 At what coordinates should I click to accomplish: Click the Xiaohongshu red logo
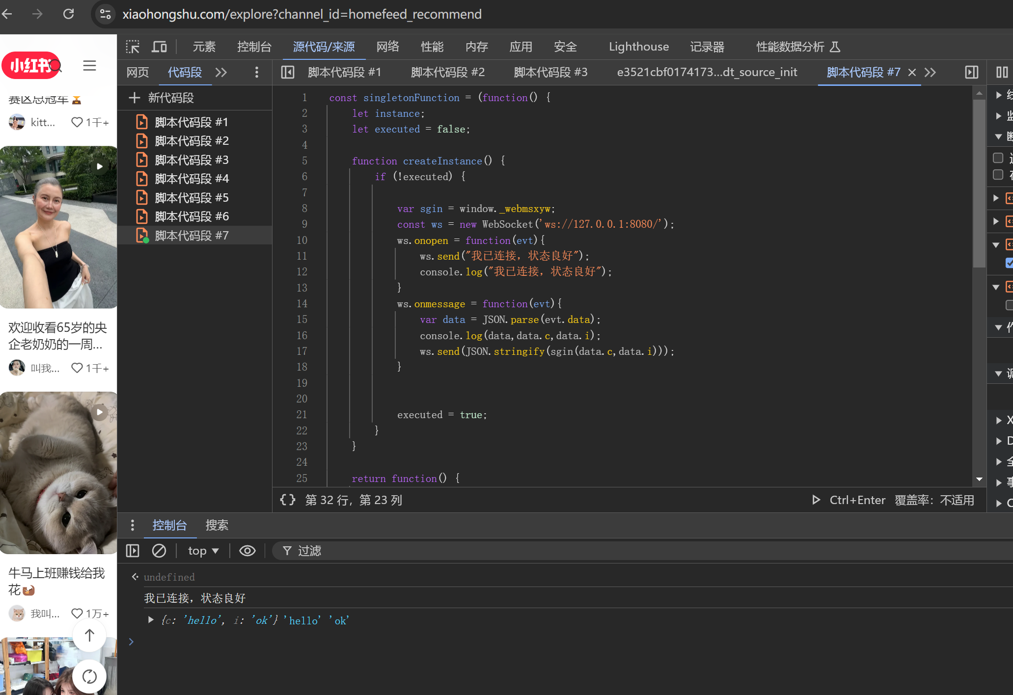pyautogui.click(x=31, y=65)
